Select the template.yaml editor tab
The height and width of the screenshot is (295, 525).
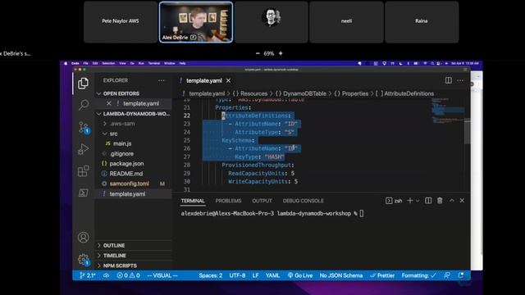pyautogui.click(x=204, y=80)
